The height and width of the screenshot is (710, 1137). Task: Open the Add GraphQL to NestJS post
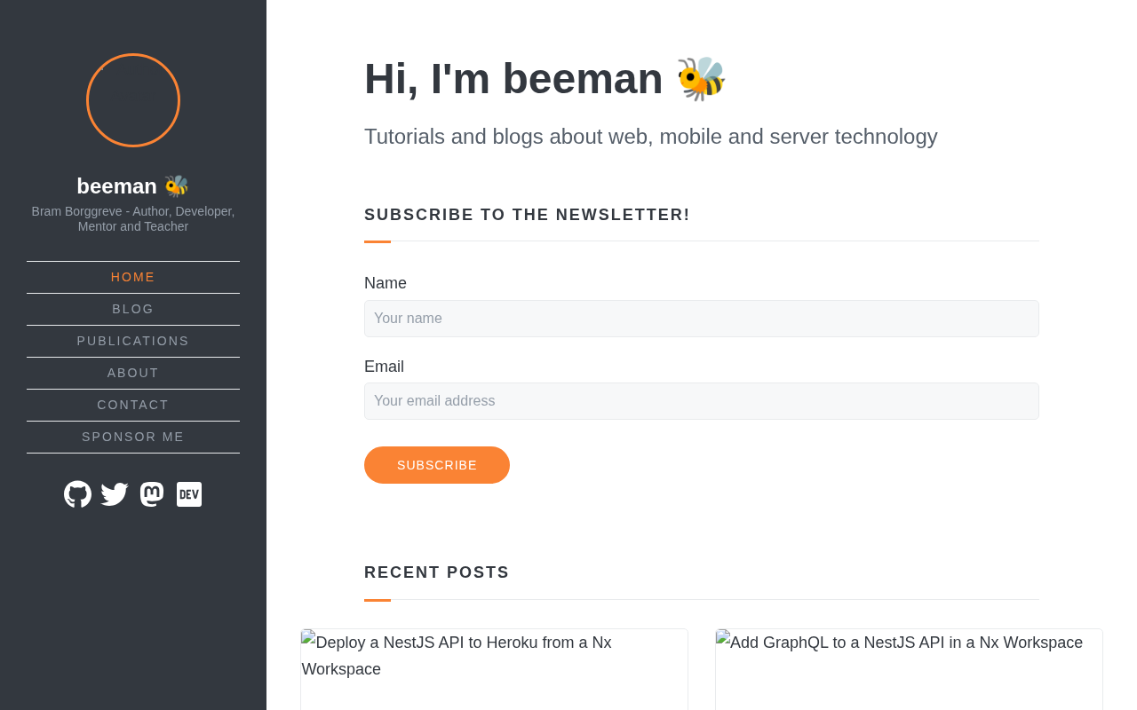click(908, 644)
